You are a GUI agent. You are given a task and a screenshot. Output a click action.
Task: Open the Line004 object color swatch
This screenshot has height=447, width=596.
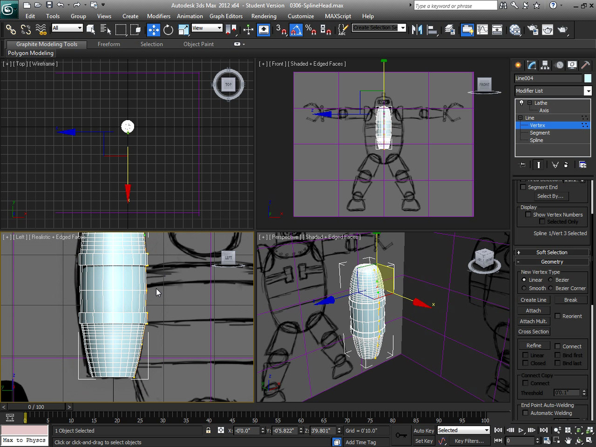pyautogui.click(x=588, y=78)
